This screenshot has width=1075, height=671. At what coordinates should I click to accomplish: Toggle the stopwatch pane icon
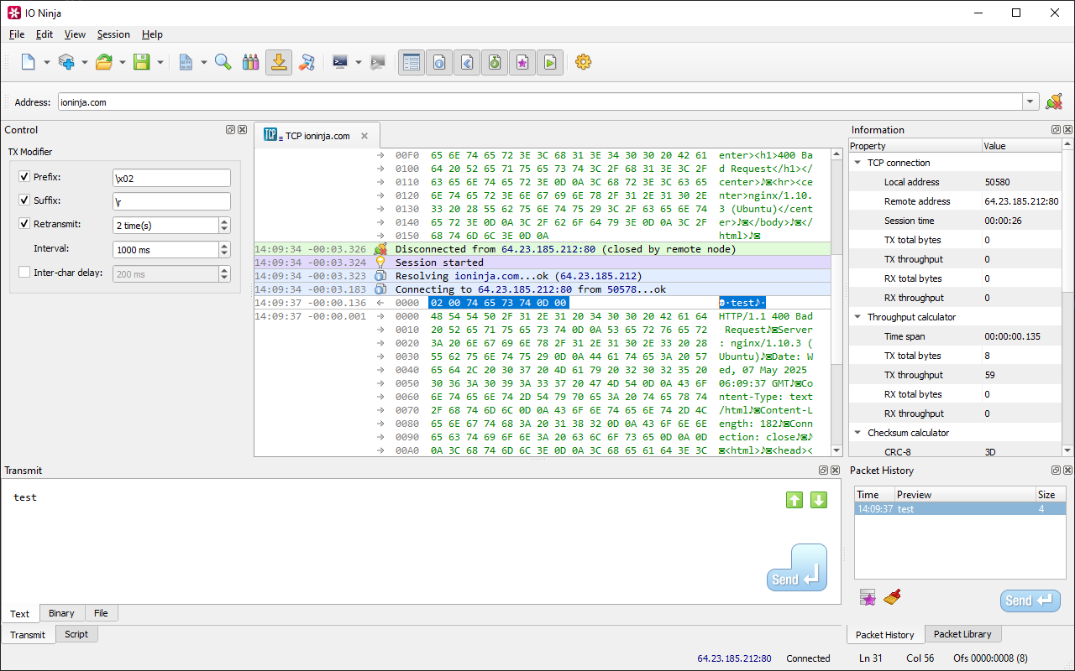pyautogui.click(x=495, y=62)
